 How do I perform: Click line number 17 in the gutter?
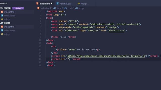point(40,62)
